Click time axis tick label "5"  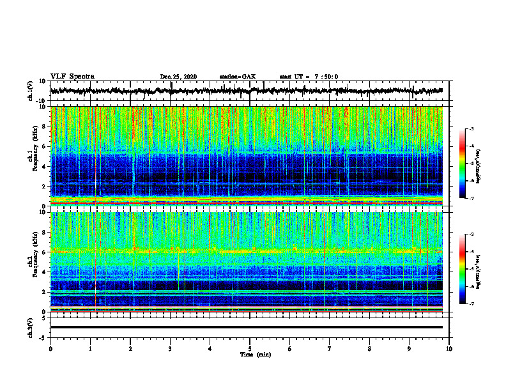(250, 349)
